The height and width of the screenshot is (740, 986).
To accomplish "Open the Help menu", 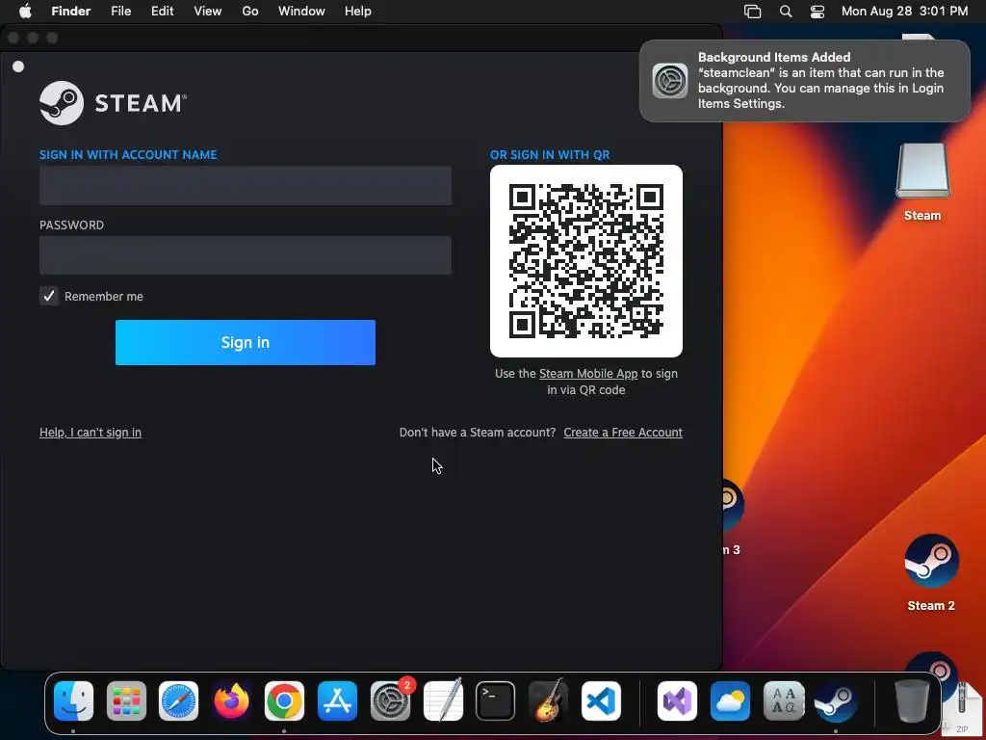I will coord(358,12).
